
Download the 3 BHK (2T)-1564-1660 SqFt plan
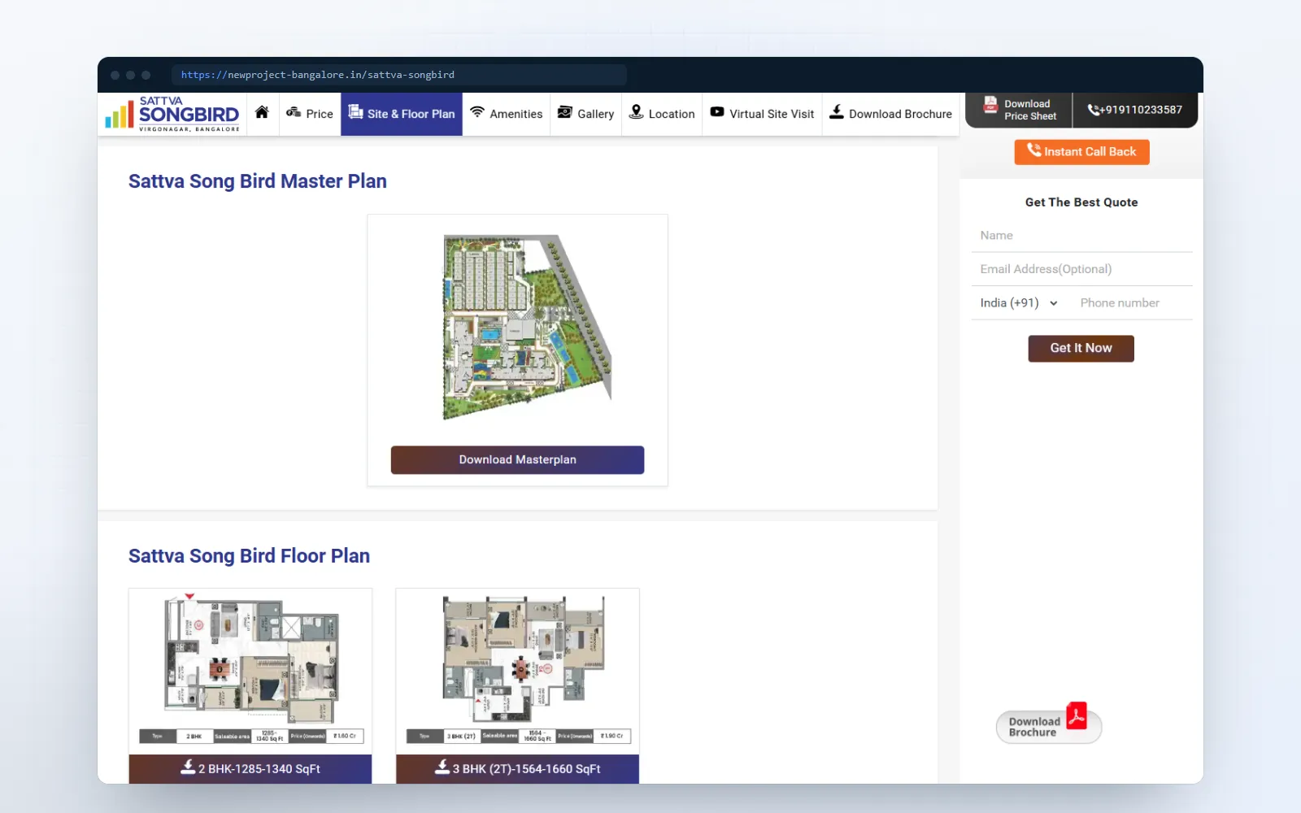pyautogui.click(x=518, y=769)
